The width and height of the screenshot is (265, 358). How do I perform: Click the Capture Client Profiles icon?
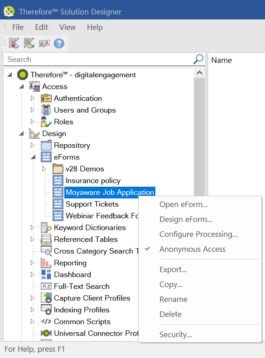click(46, 298)
